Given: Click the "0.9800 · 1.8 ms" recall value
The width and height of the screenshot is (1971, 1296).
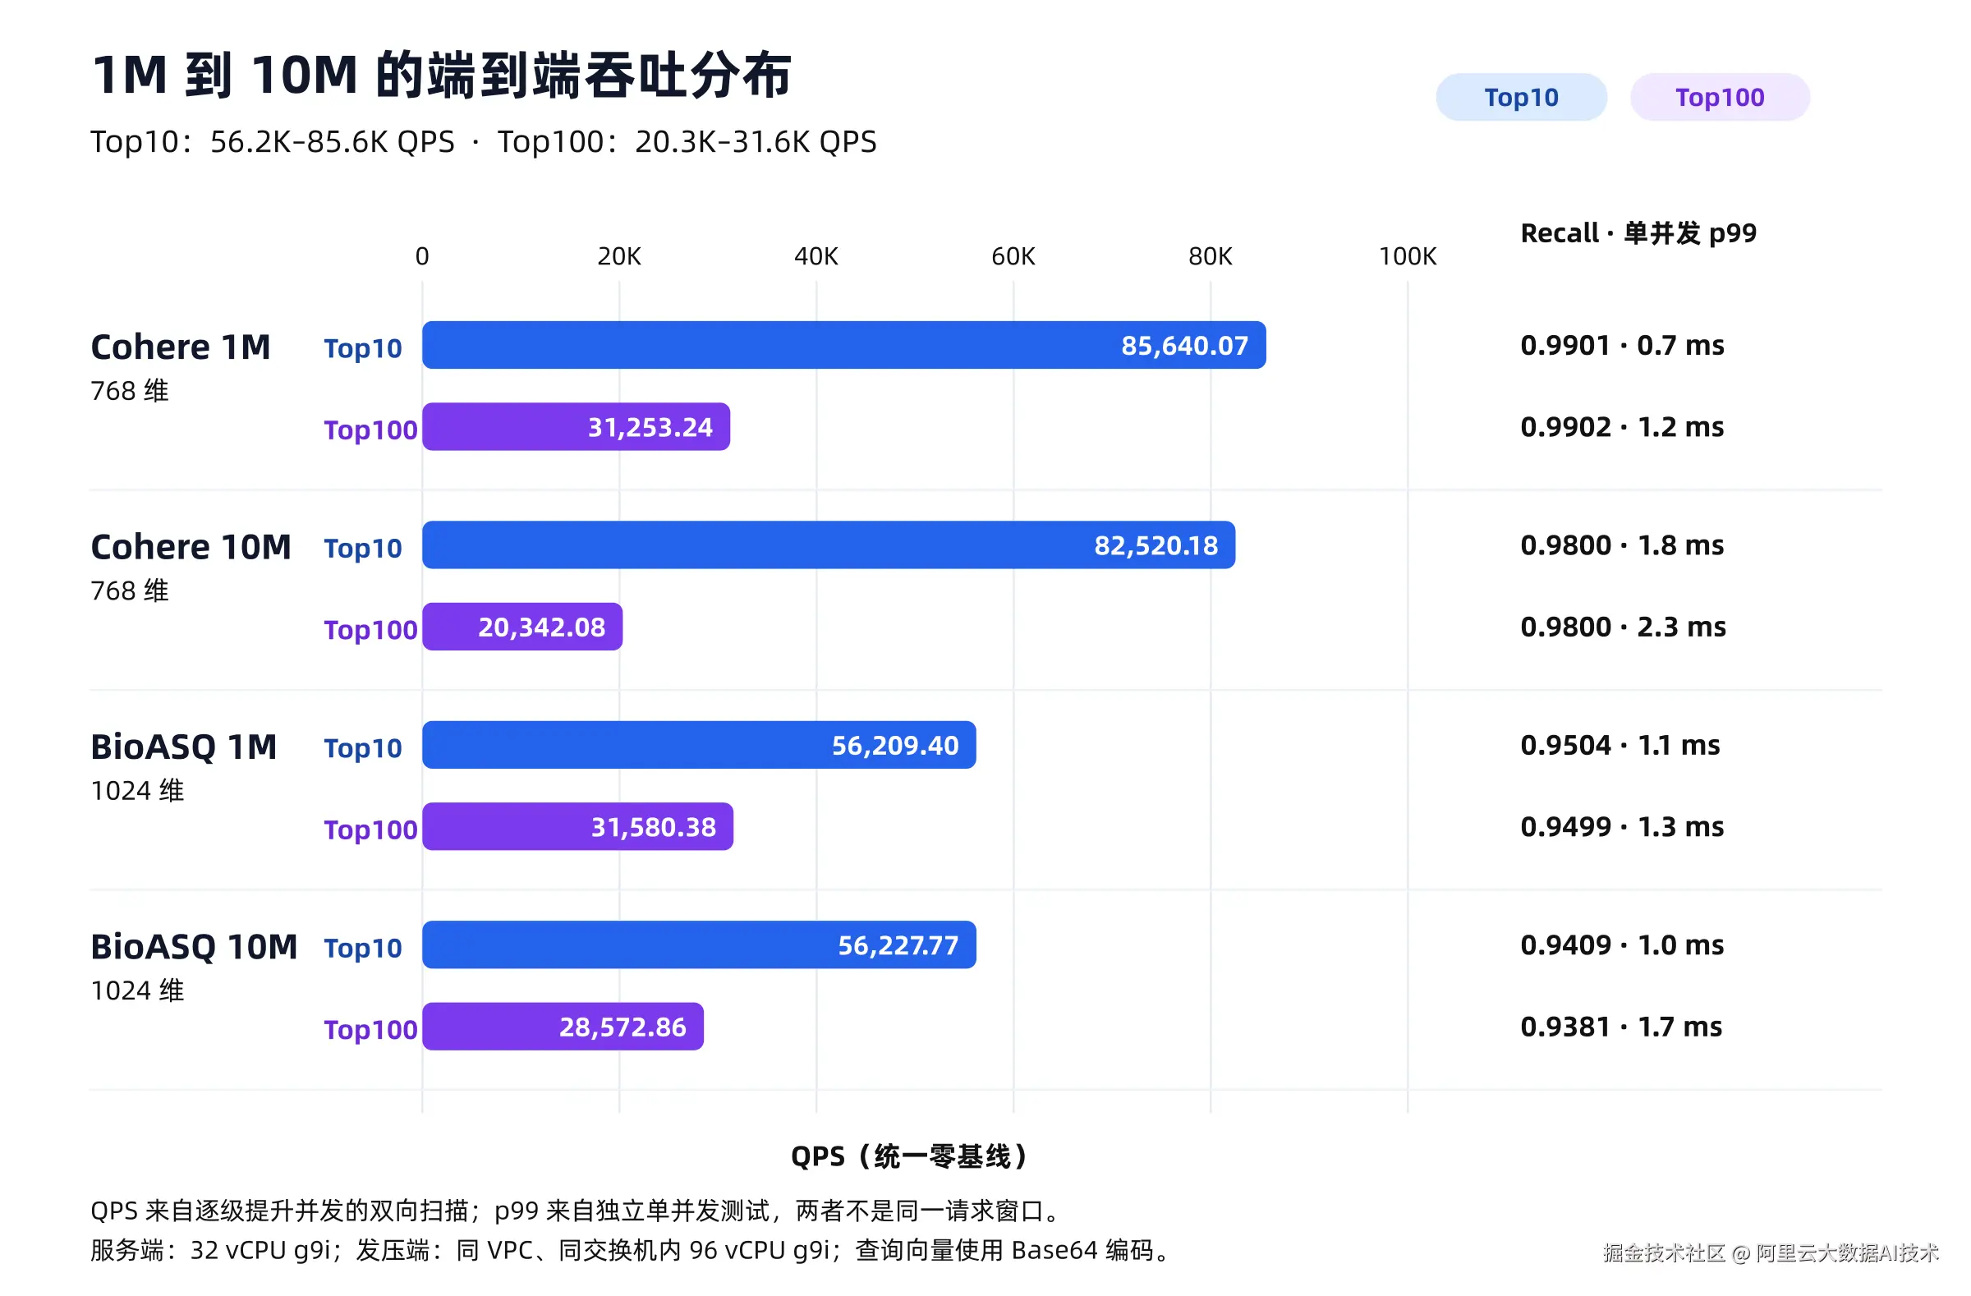Looking at the screenshot, I should pos(1622,545).
